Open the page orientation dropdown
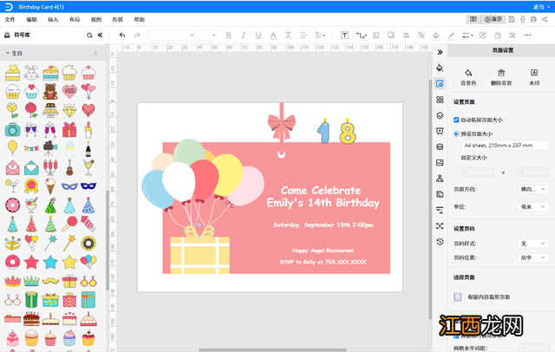 coord(532,189)
